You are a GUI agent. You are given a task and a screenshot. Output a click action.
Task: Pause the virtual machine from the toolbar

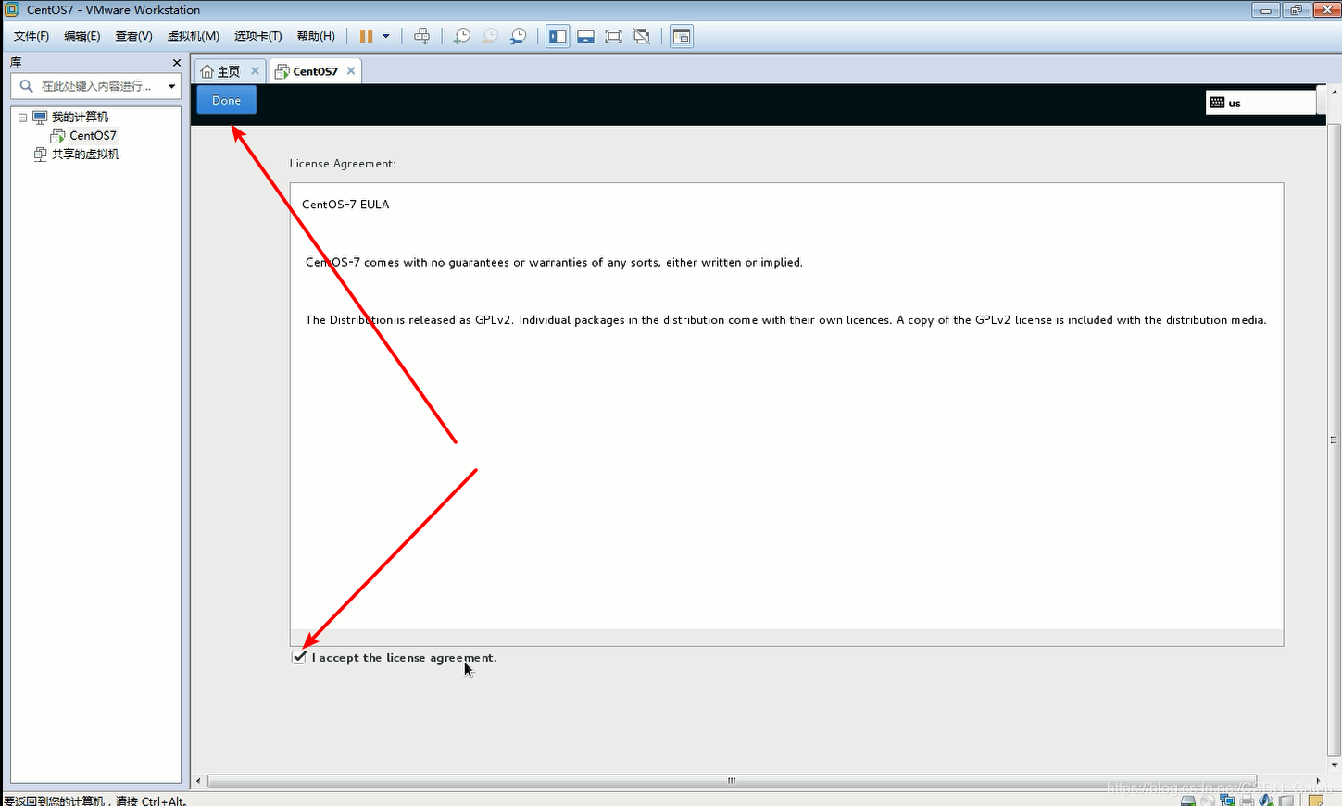click(366, 36)
